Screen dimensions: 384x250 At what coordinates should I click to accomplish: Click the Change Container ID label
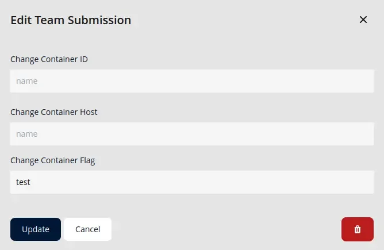[49, 59]
